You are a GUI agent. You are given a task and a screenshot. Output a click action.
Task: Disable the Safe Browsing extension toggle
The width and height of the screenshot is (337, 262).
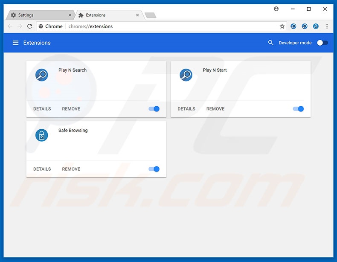[154, 169]
